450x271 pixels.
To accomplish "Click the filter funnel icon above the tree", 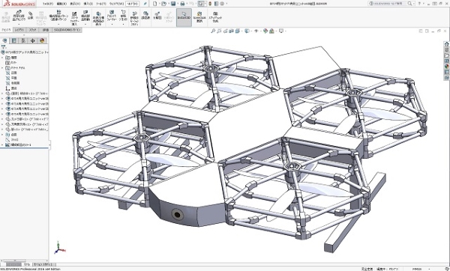I will point(4,47).
